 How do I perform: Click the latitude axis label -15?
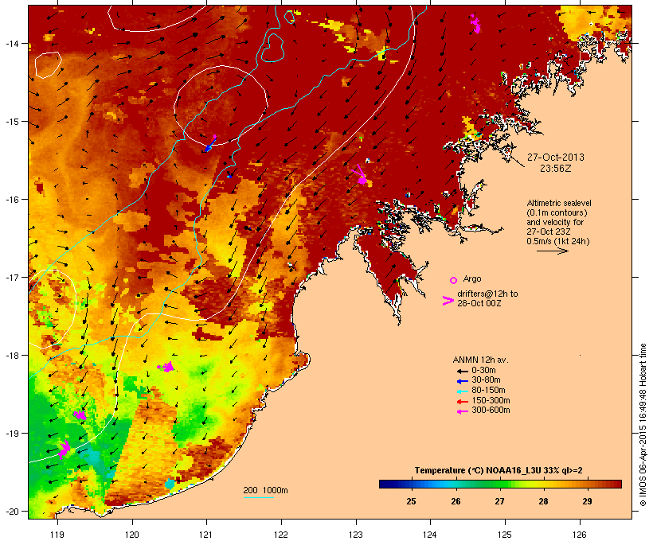[x=11, y=122]
